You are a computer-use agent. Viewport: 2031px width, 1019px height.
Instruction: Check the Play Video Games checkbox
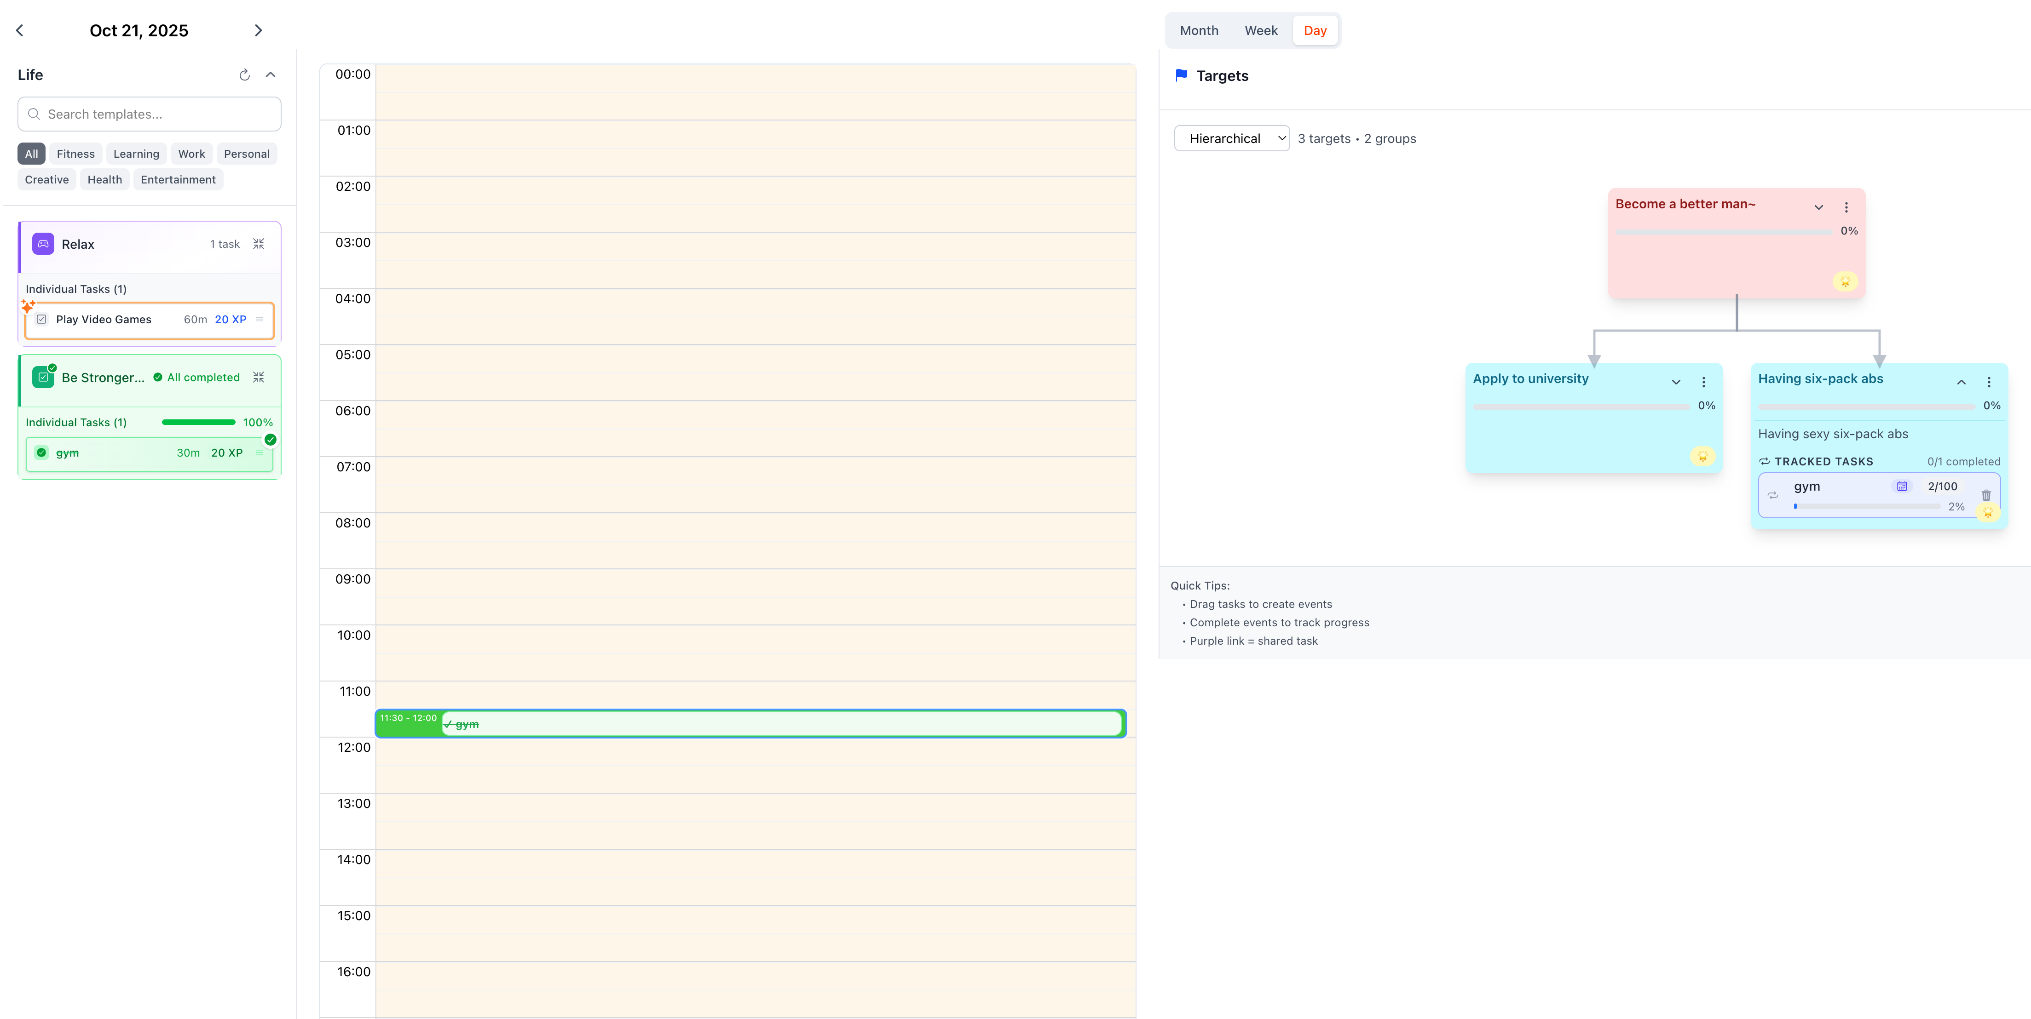pyautogui.click(x=42, y=319)
